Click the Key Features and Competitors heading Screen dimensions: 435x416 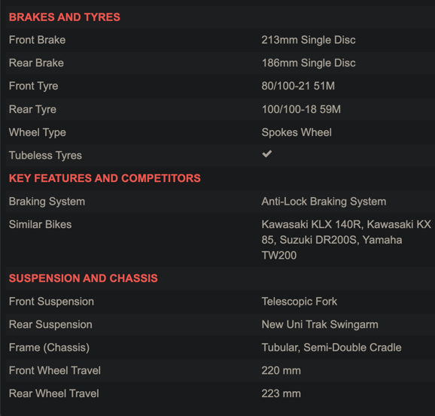[x=105, y=178]
